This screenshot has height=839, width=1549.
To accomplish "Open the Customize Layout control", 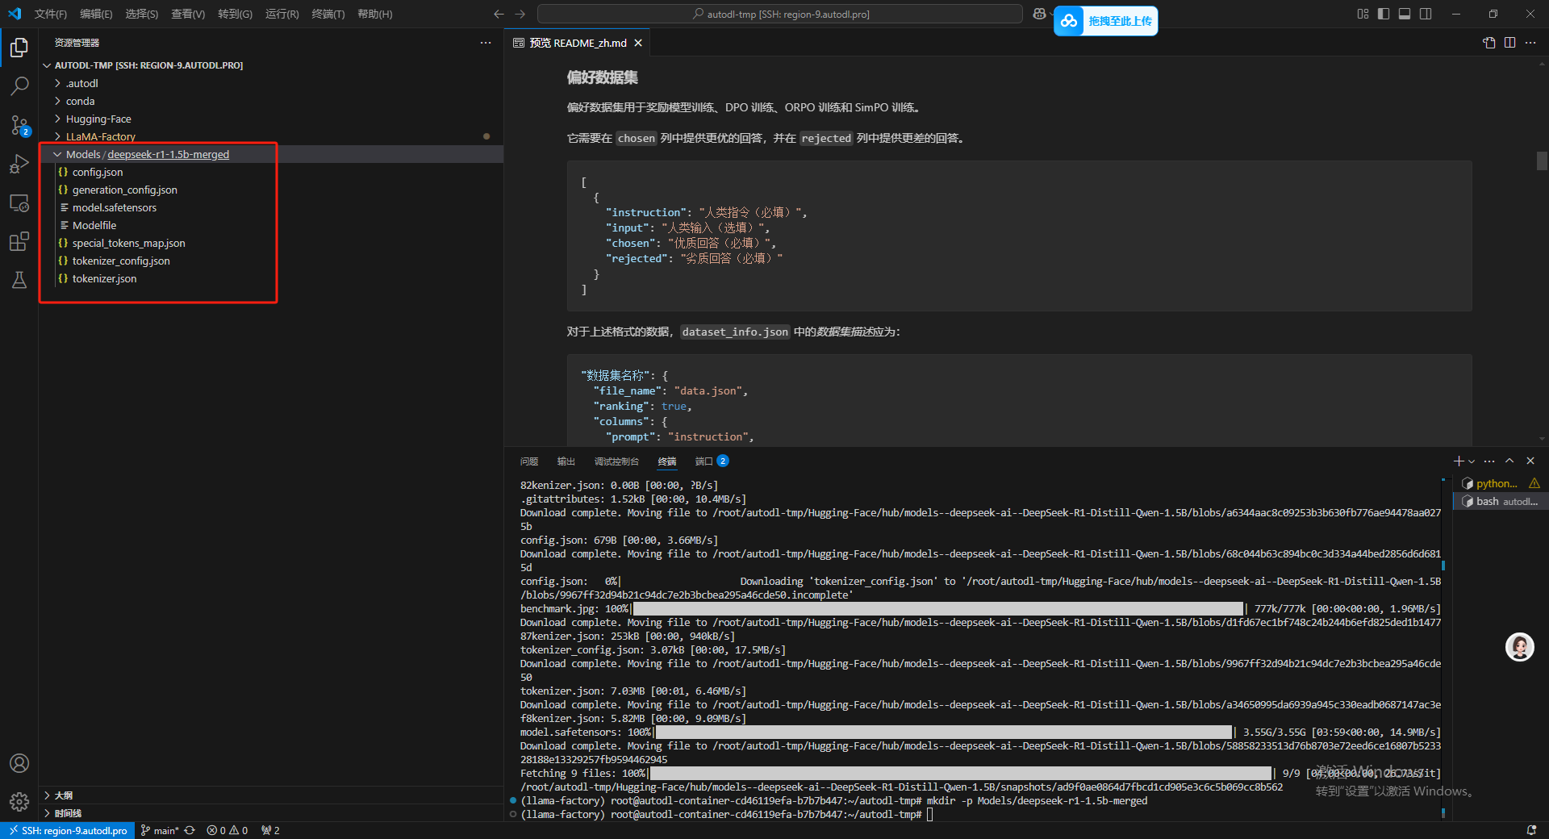I will [x=1363, y=14].
